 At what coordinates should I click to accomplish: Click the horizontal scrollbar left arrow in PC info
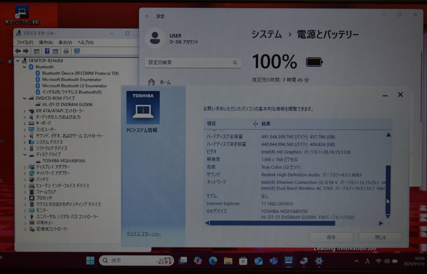point(207,223)
